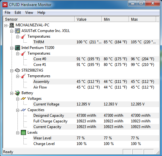Click the Wear Level value 77 %
The image size is (162, 156).
(81, 138)
